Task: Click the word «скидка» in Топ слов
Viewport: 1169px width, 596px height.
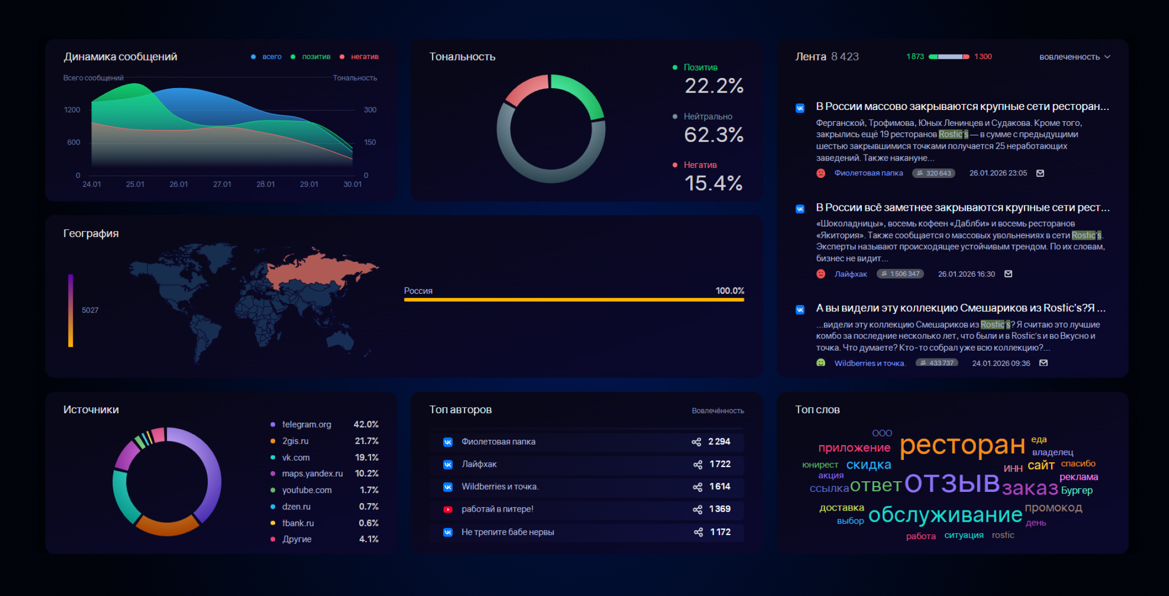Action: (x=868, y=465)
